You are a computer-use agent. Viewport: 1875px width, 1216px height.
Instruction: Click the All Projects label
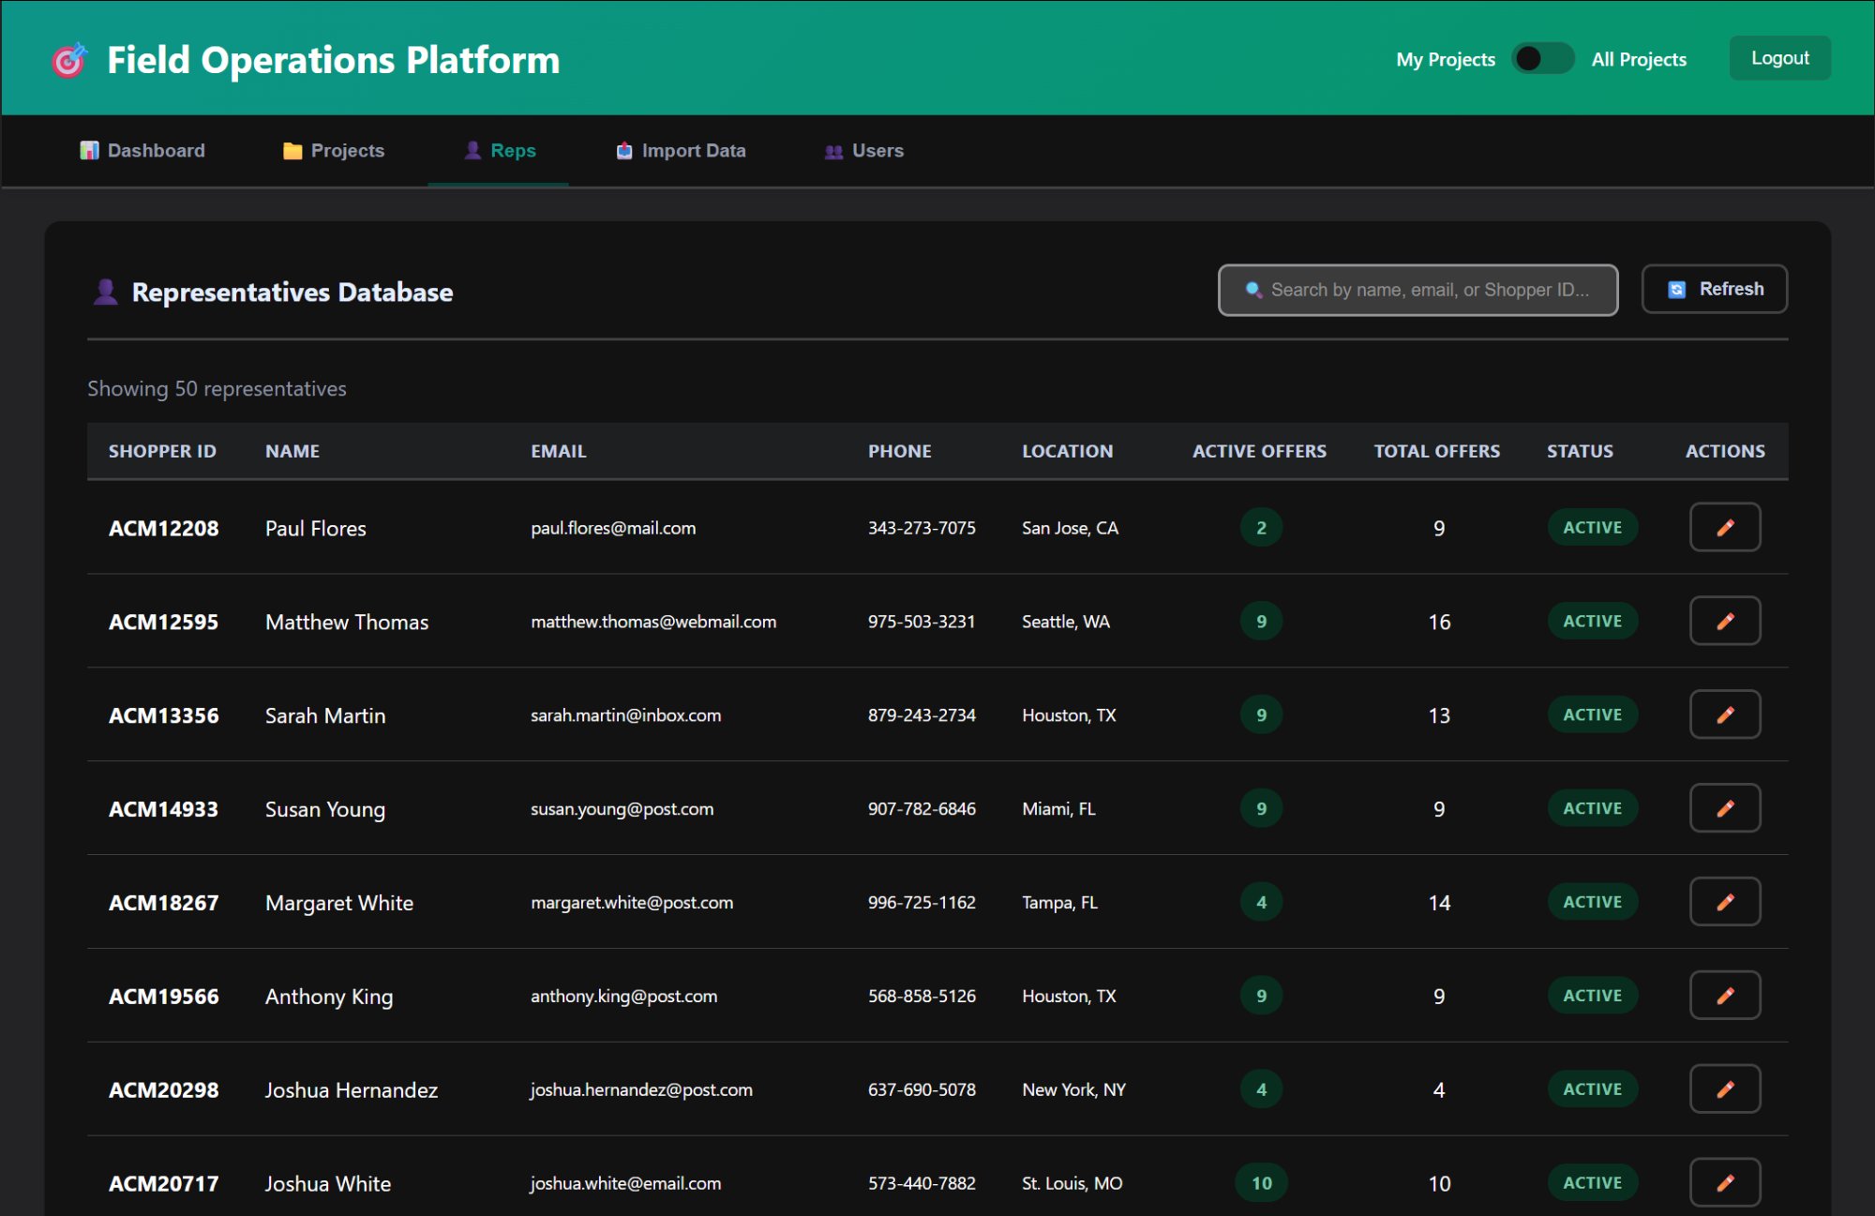(1639, 59)
